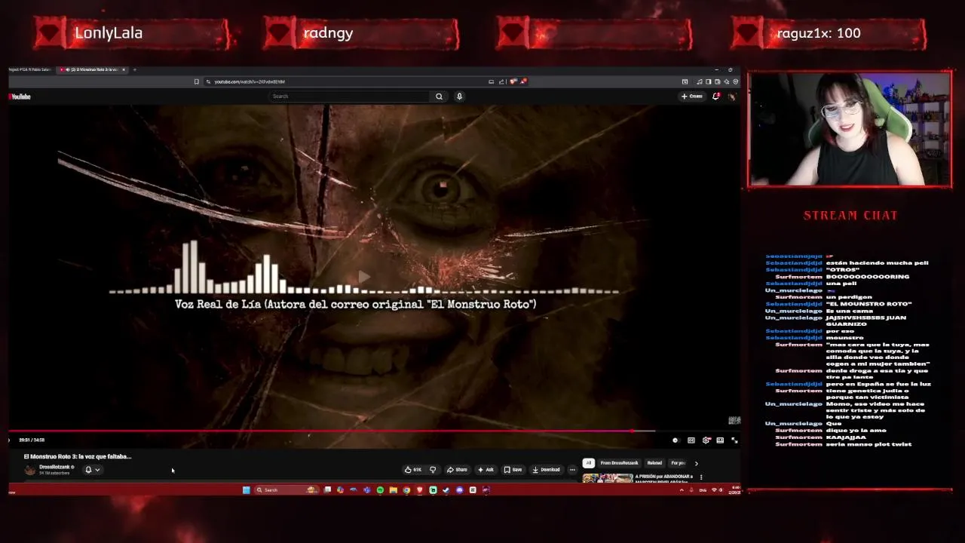Dislike the video with thumbs-down icon
Viewport: 965px width, 543px height.
point(433,470)
